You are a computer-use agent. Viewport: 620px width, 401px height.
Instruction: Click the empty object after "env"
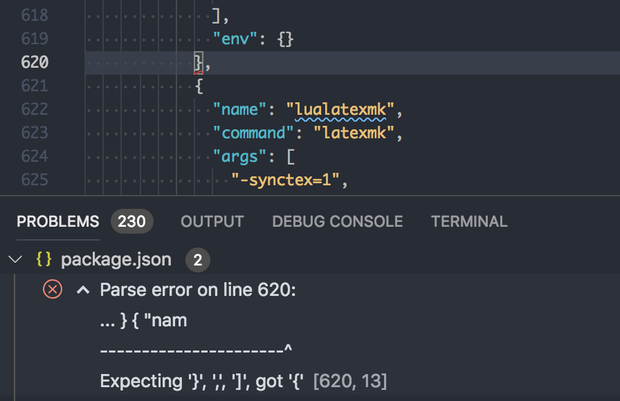pyautogui.click(x=284, y=39)
